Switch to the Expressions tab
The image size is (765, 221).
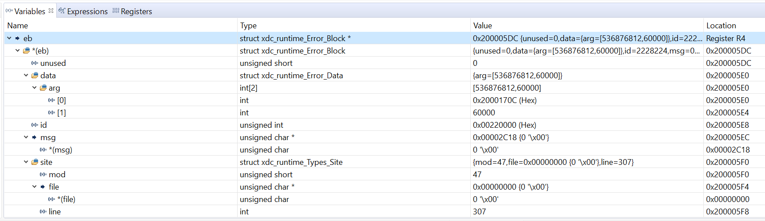(83, 11)
